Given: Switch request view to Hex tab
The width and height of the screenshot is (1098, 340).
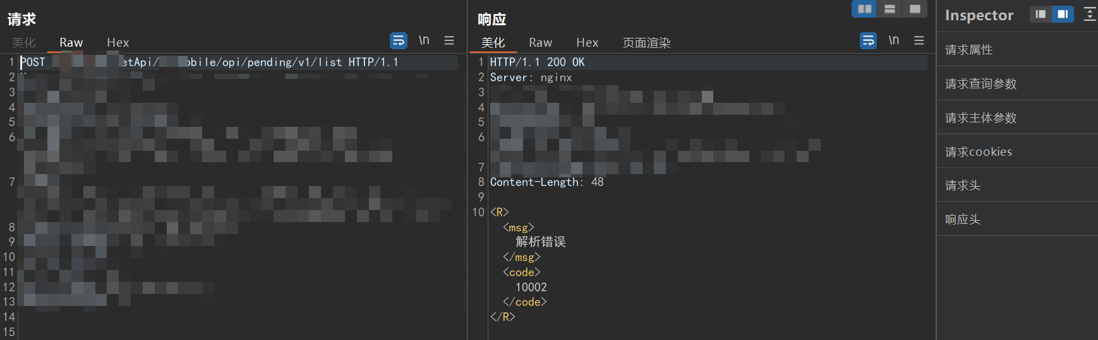Looking at the screenshot, I should (118, 42).
